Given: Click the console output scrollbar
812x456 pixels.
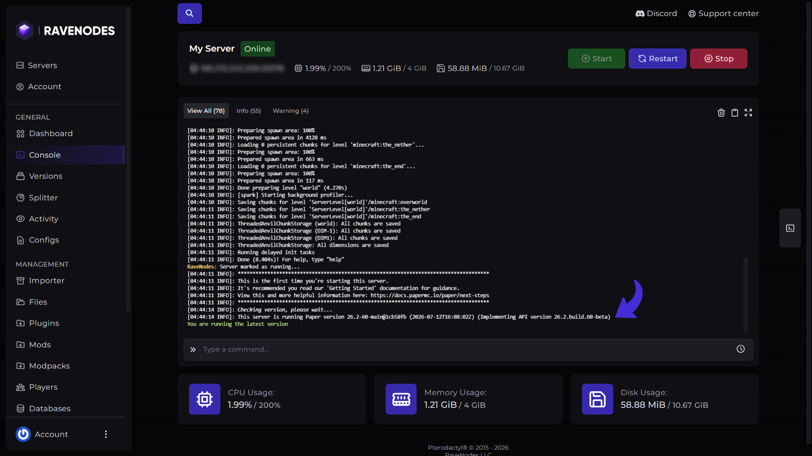Looking at the screenshot, I should tap(746, 295).
